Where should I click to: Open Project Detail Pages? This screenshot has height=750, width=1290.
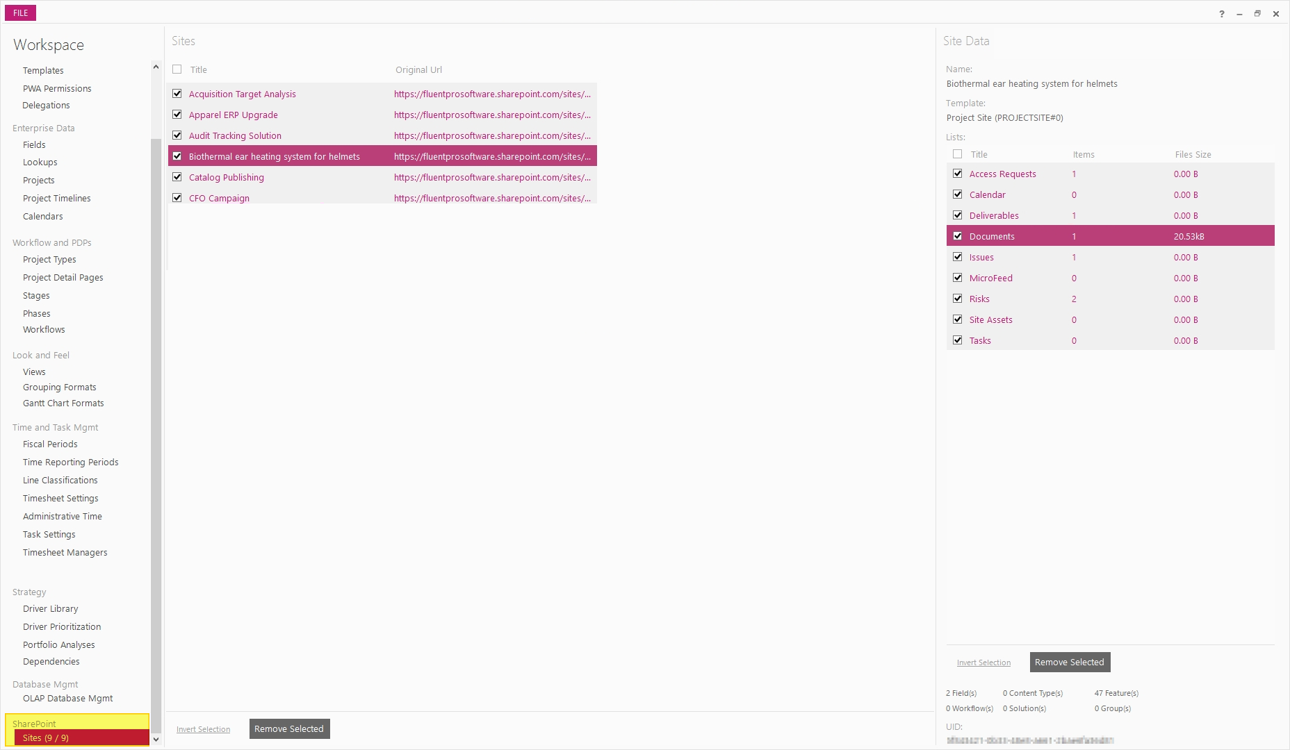63,277
